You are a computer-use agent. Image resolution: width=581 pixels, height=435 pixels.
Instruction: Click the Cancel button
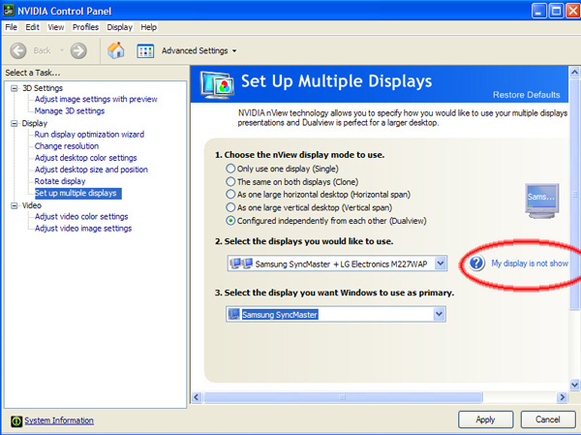(548, 419)
